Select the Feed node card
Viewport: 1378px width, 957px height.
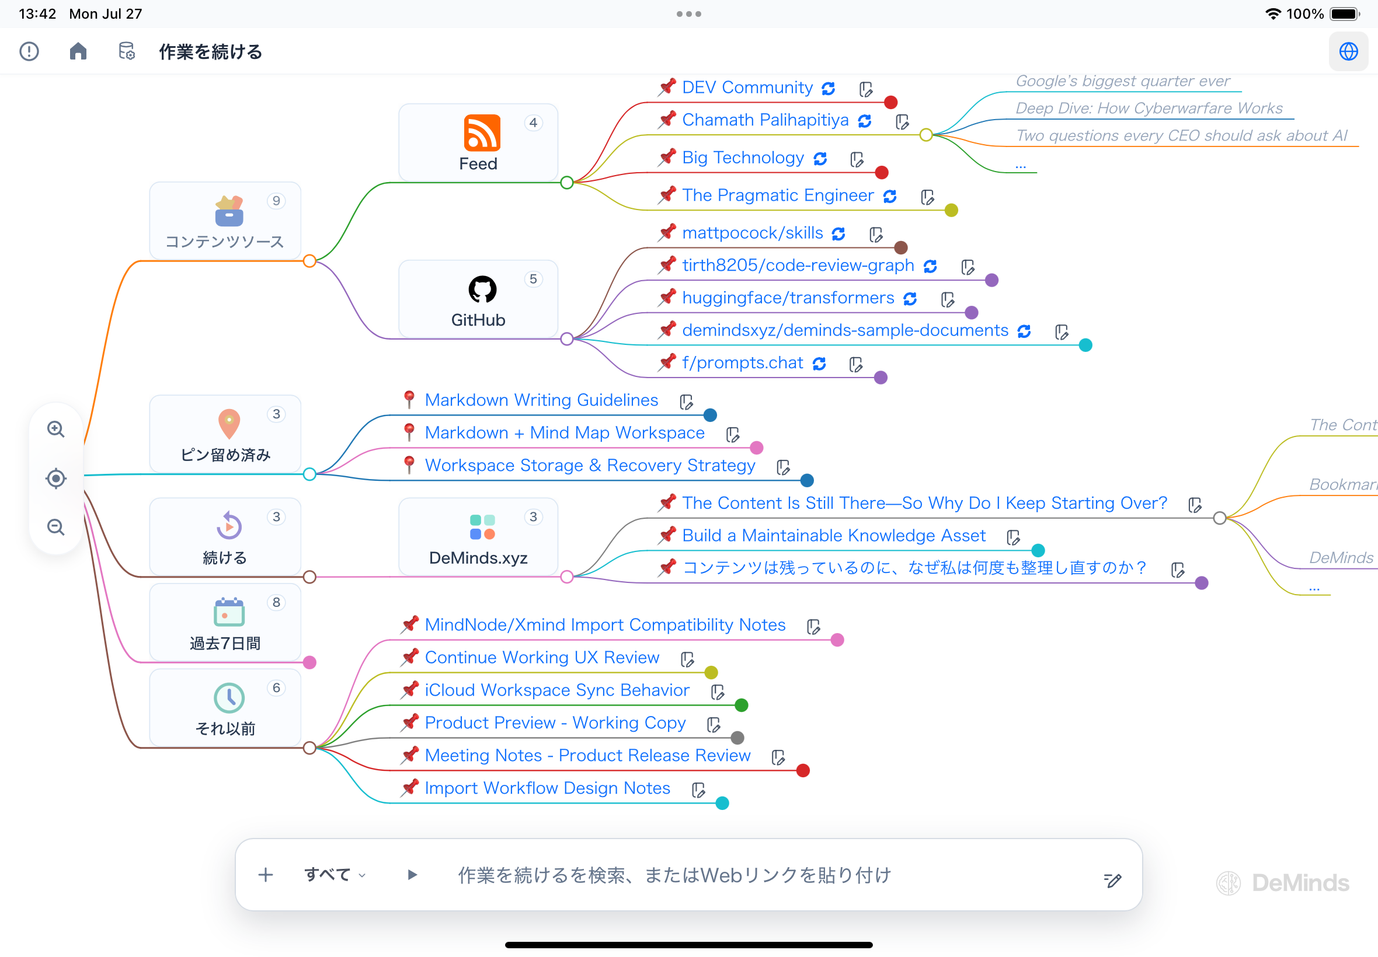[x=478, y=143]
